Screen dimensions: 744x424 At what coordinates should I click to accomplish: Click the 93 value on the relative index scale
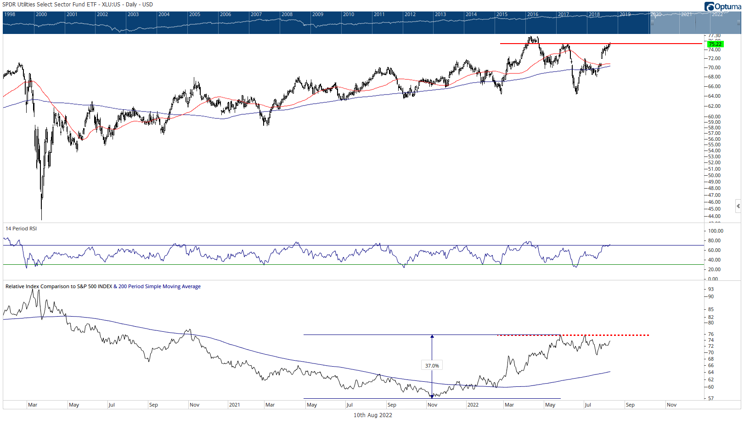(x=711, y=289)
